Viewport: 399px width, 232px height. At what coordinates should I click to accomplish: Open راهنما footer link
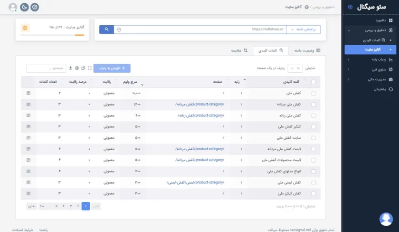[44, 230]
